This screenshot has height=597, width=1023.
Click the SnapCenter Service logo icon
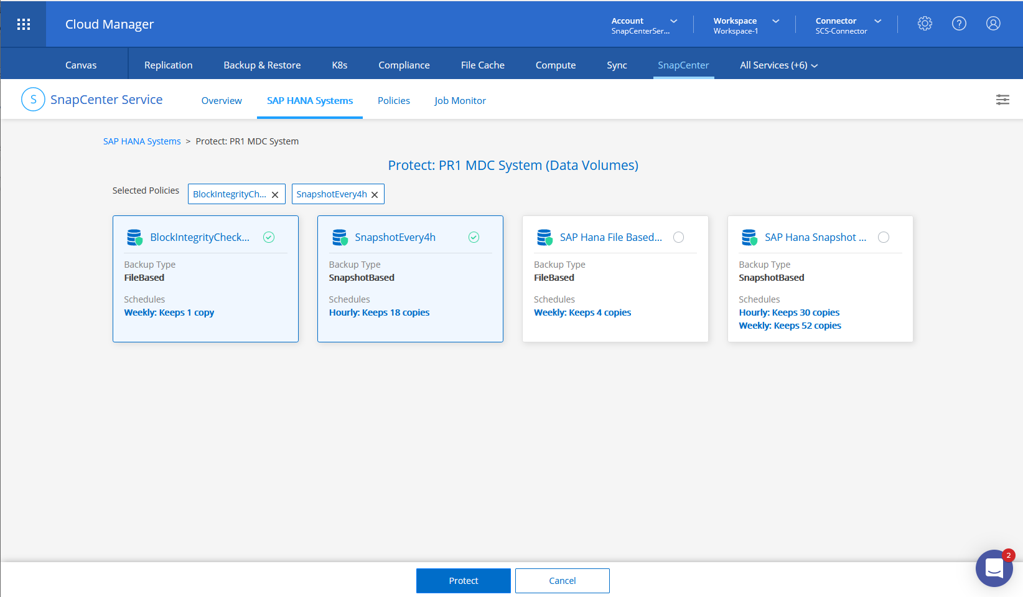33,100
